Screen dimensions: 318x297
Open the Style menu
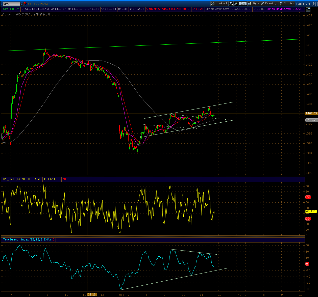(x=254, y=4)
